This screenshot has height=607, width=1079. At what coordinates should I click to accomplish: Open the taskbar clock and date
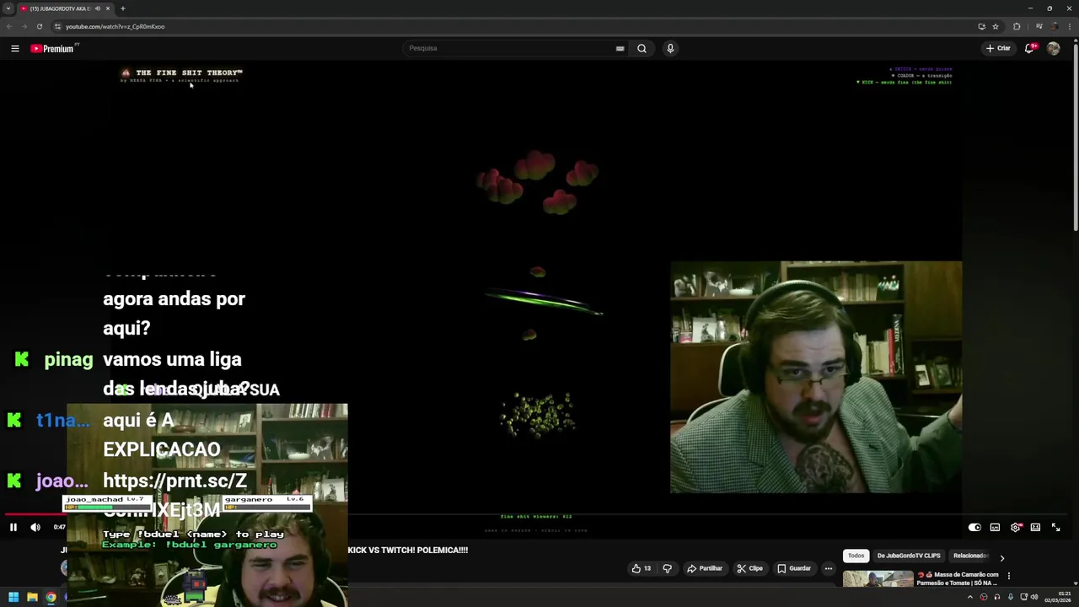[x=1058, y=598]
